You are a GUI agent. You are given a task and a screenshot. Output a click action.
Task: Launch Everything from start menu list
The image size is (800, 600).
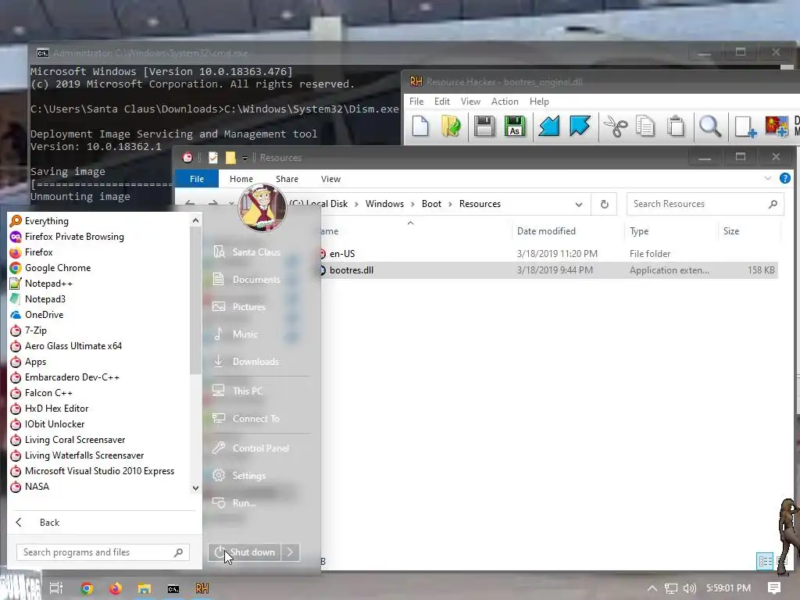[46, 221]
